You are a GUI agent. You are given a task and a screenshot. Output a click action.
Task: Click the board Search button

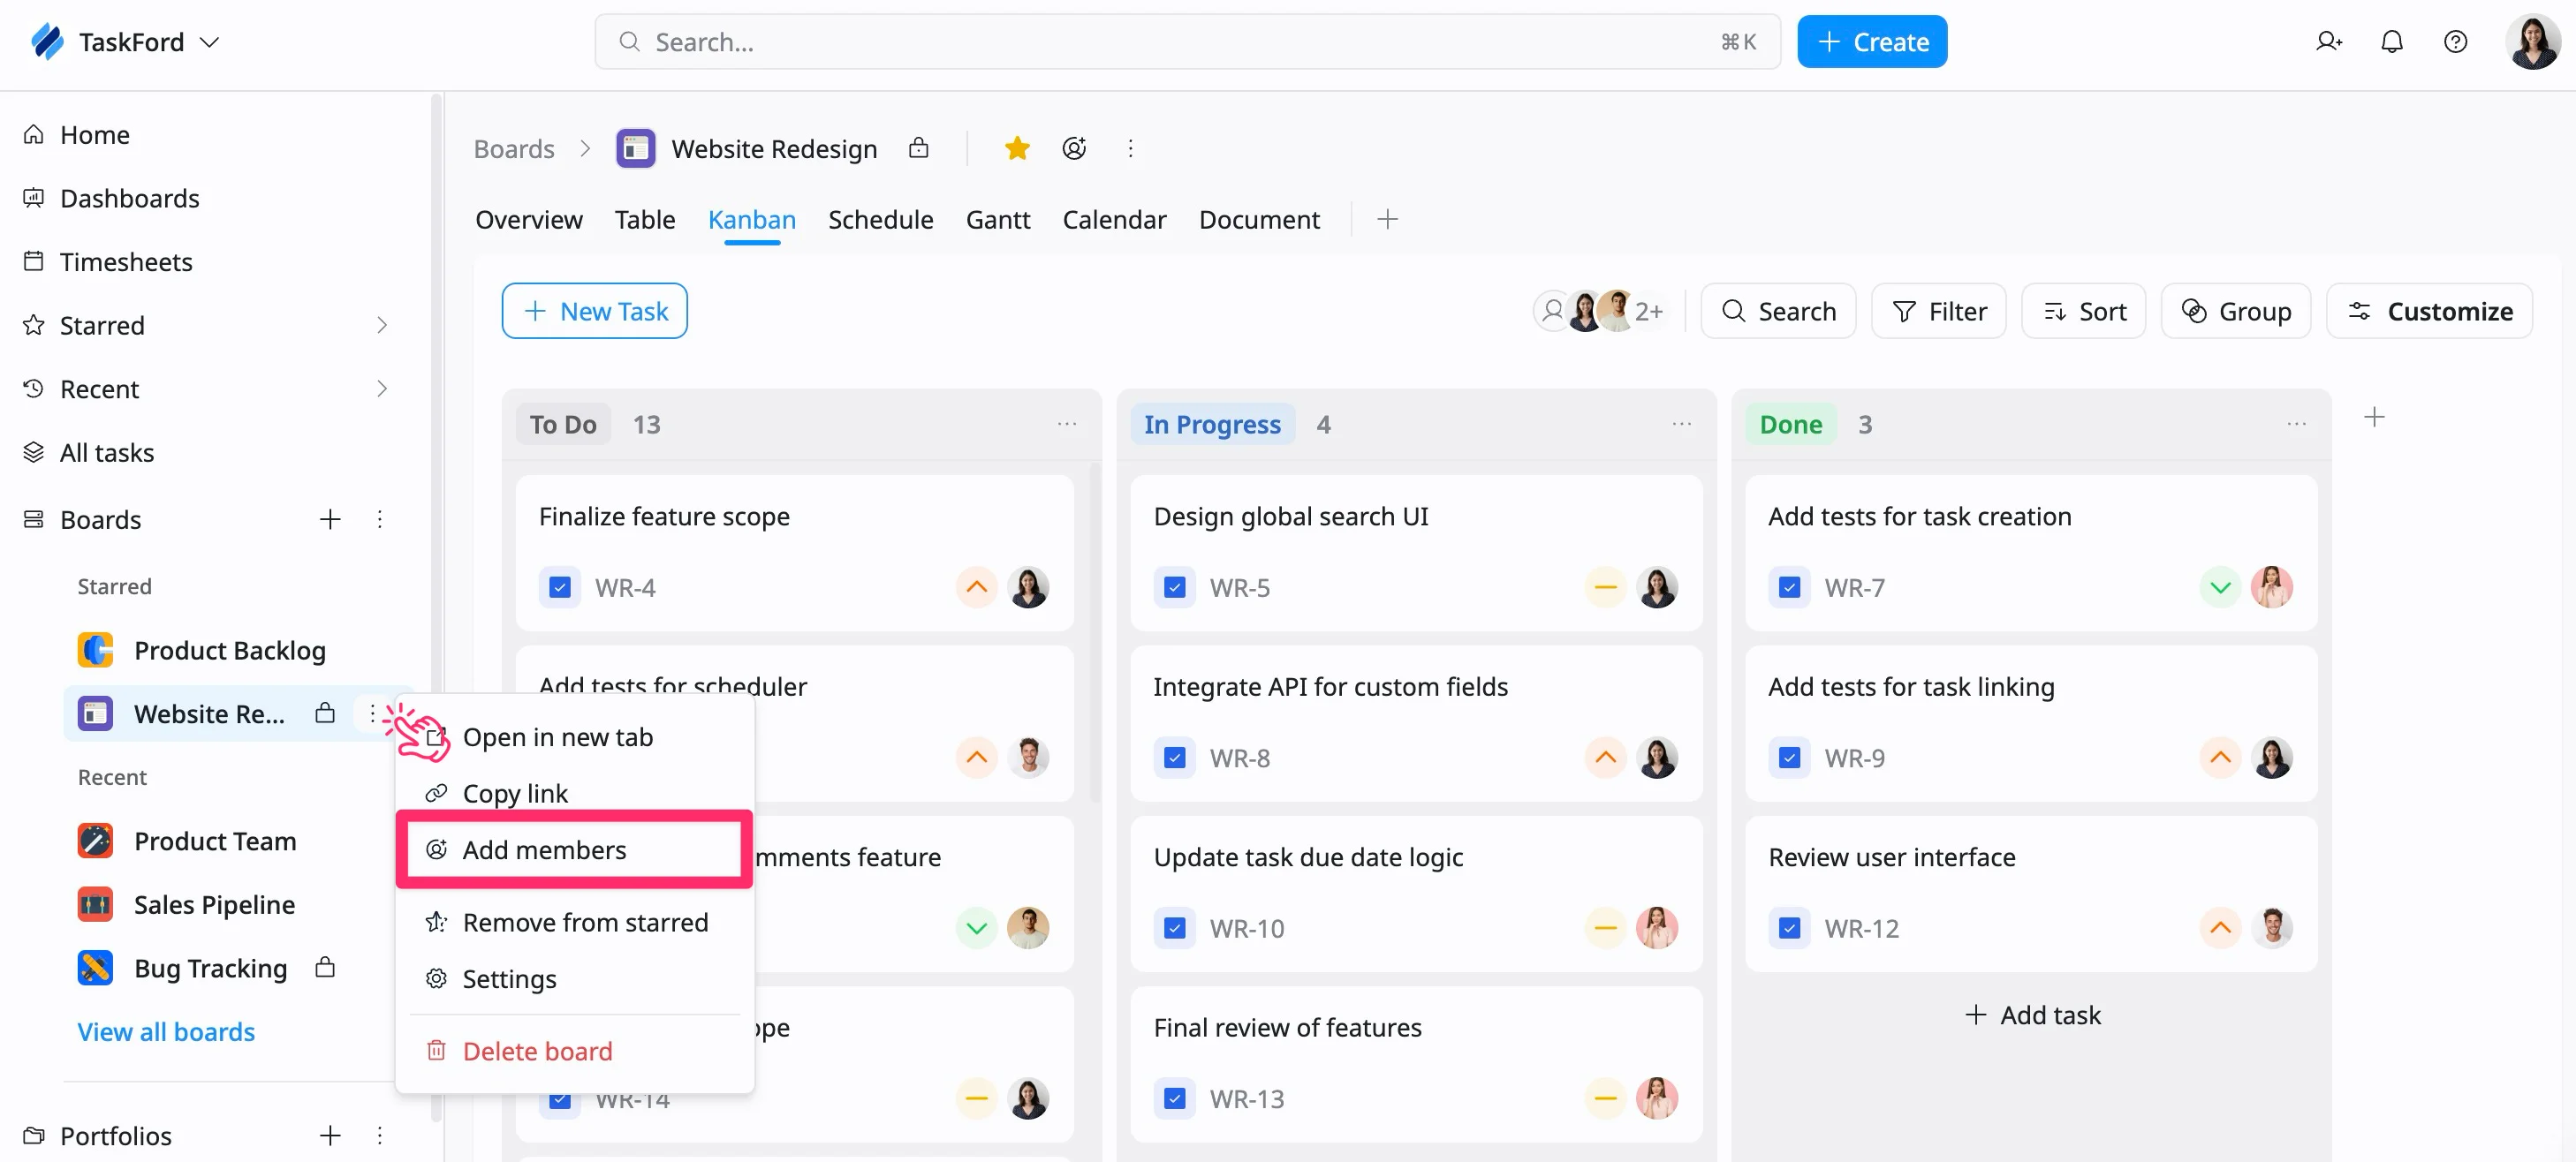(1778, 311)
